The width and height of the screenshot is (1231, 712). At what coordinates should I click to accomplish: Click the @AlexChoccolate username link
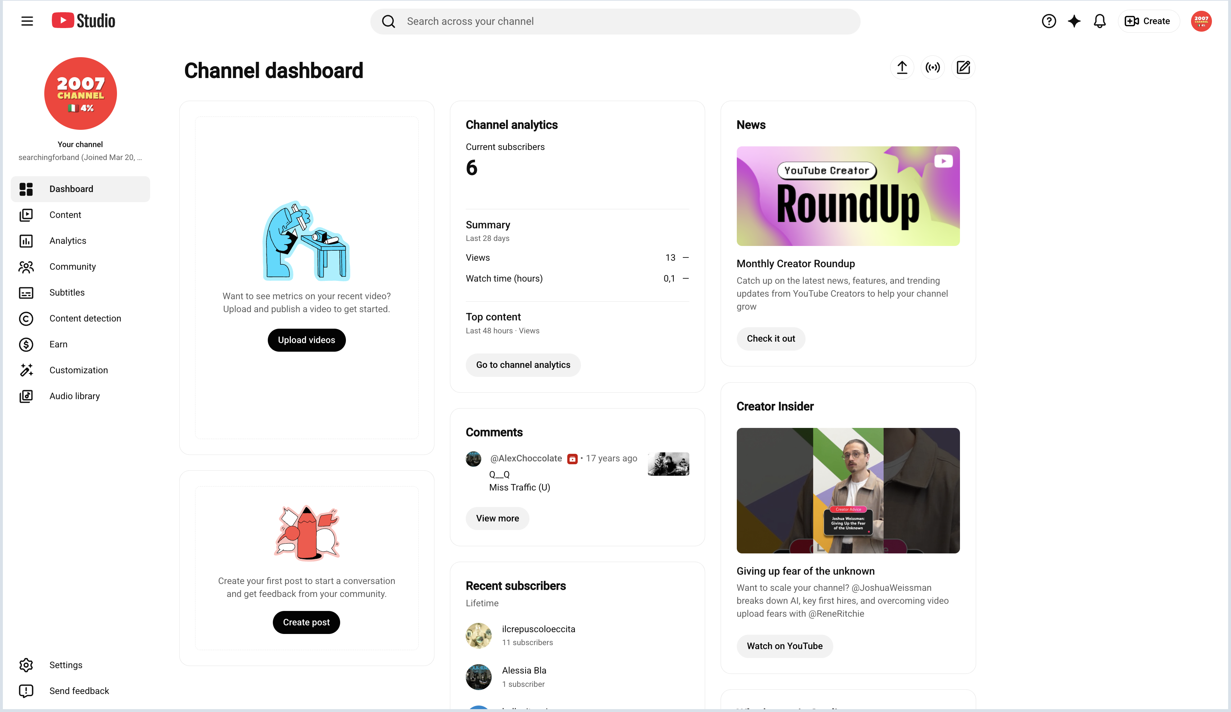[526, 458]
